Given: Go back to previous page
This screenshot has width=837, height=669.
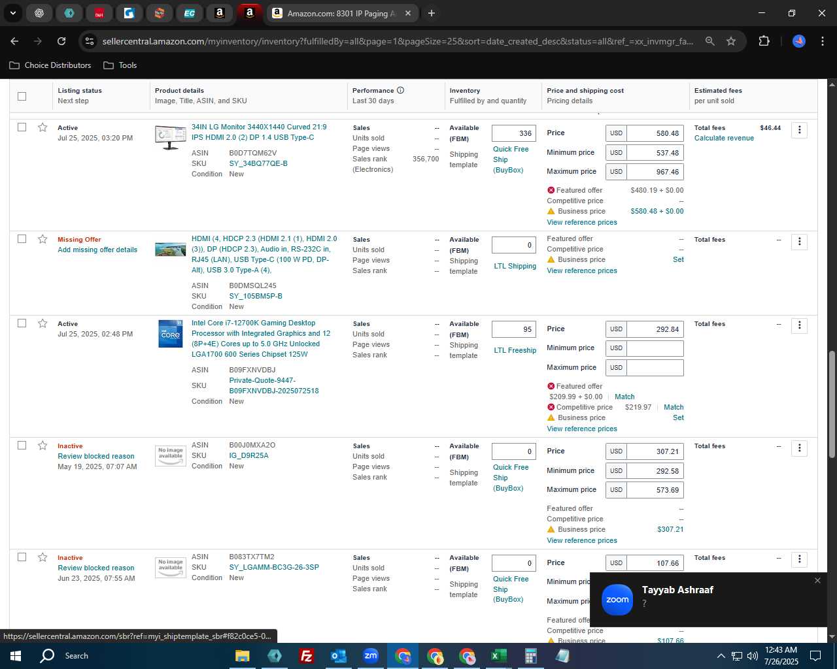Looking at the screenshot, I should click(x=14, y=41).
